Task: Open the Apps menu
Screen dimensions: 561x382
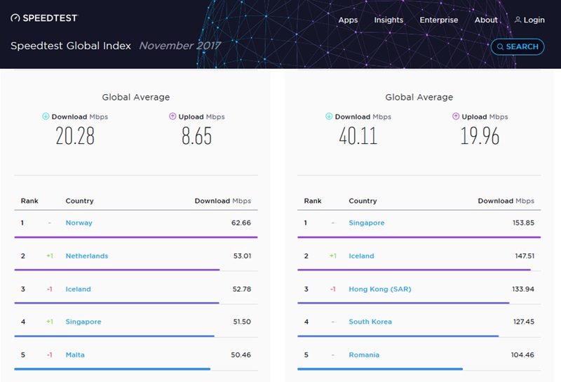Action: point(348,20)
